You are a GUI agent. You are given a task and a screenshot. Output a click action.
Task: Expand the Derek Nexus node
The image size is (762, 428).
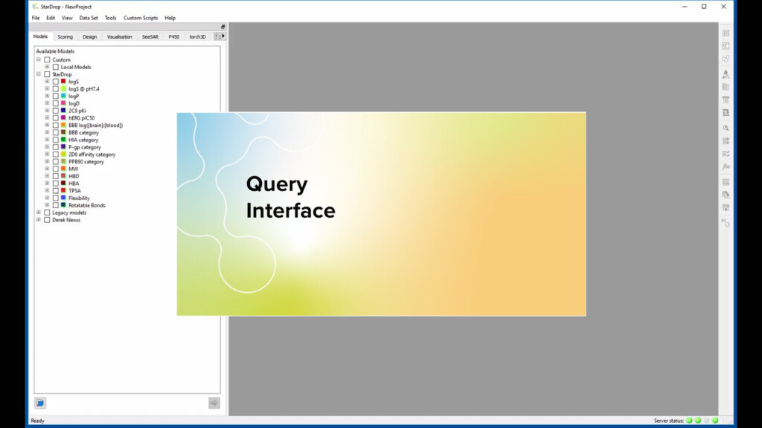tap(37, 220)
